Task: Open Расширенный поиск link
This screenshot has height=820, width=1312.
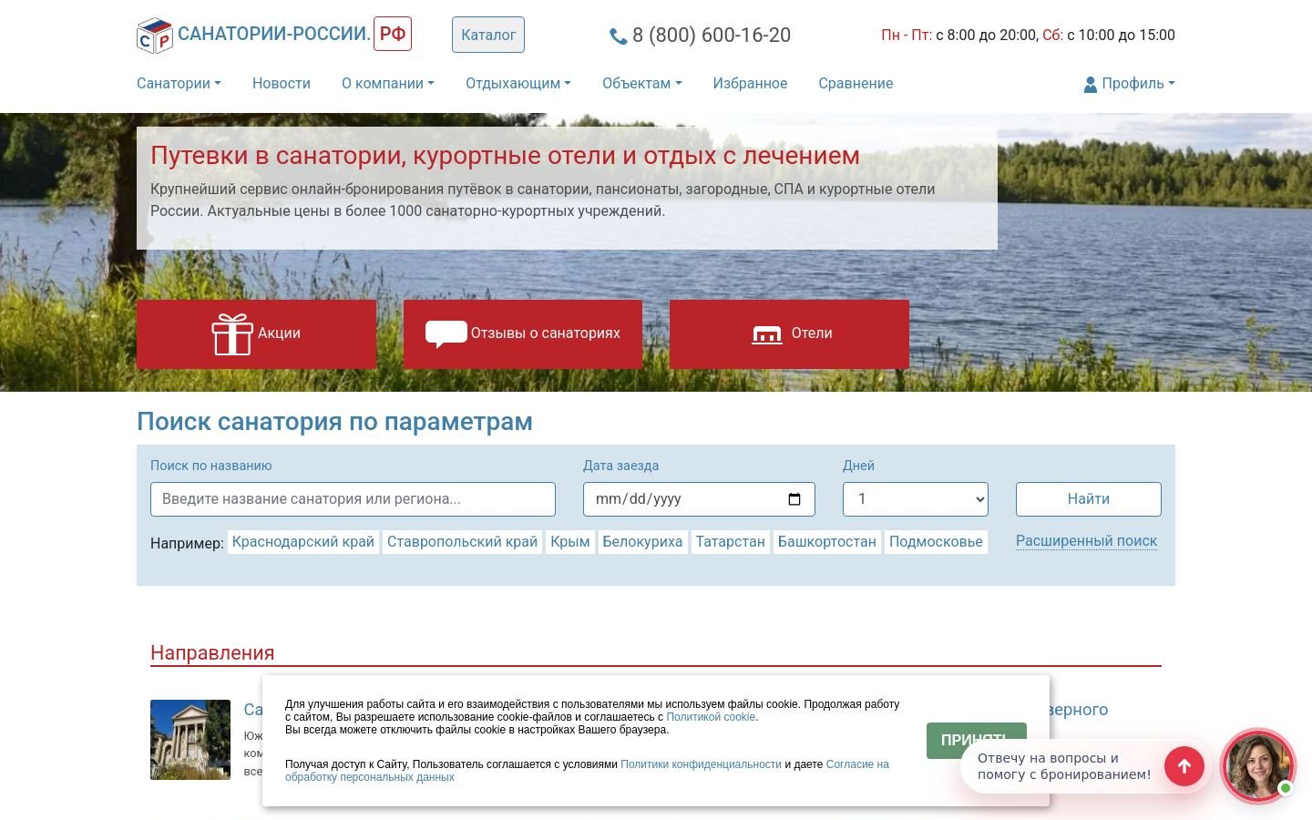Action: (1086, 540)
